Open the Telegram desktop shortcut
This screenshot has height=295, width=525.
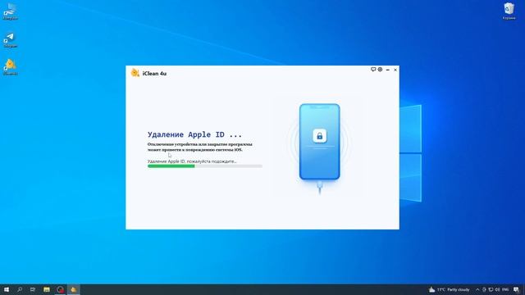[x=10, y=40]
